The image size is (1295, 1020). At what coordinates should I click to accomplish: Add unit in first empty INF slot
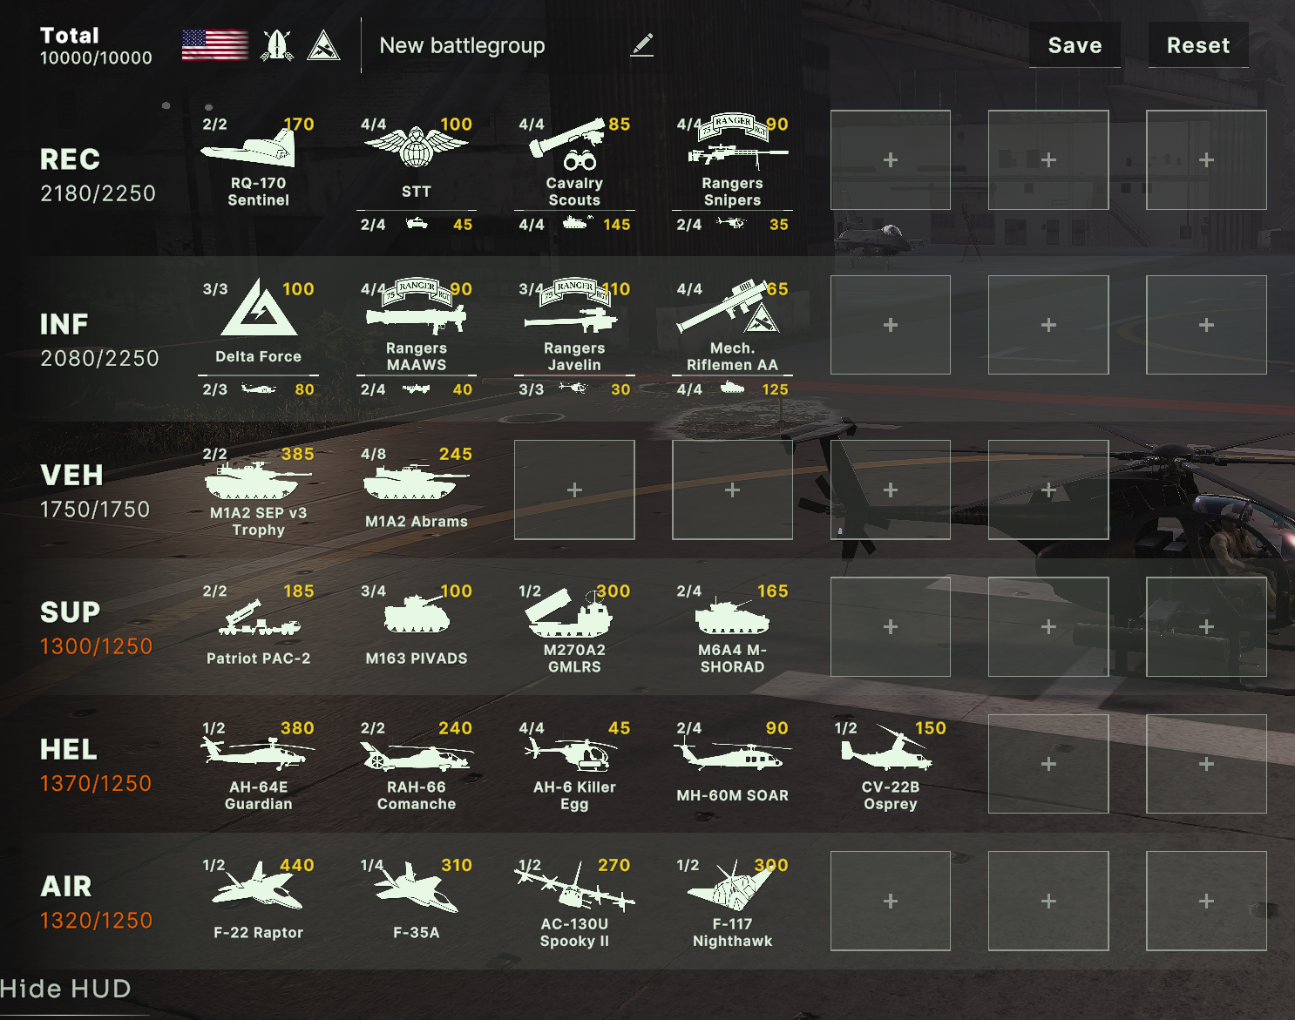pos(891,325)
